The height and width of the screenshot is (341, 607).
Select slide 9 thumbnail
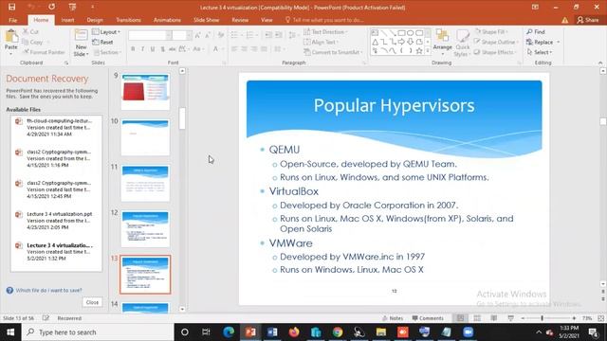pyautogui.click(x=145, y=92)
